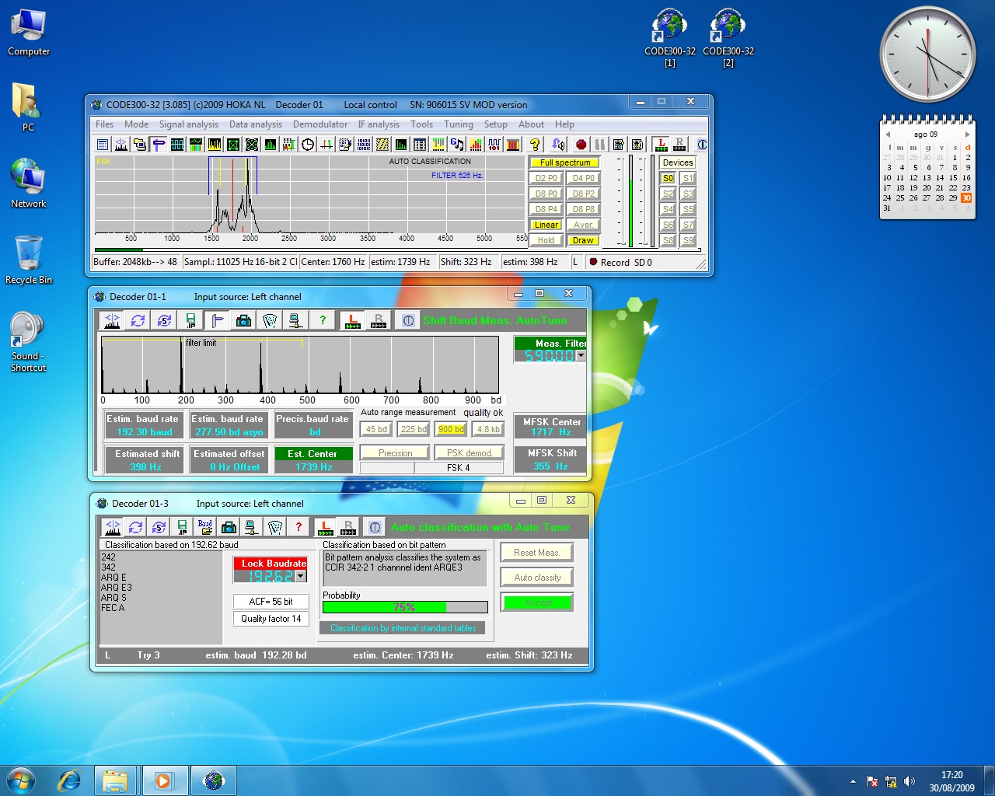995x796 pixels.
Task: Click the PSK demod. button
Action: (x=470, y=452)
